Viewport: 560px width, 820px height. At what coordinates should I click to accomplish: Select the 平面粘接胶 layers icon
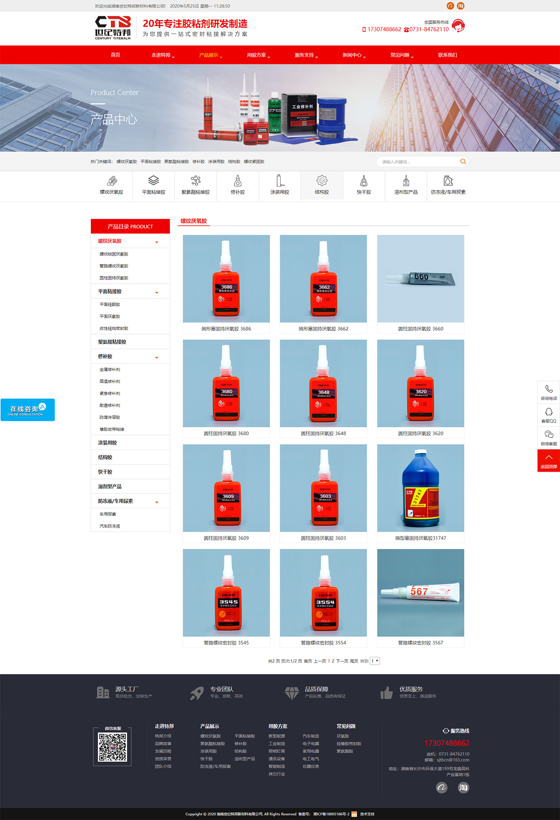[x=153, y=181]
